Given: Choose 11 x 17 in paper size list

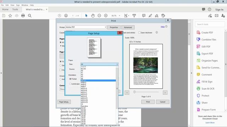Looking at the screenshot, I should click(98, 67).
